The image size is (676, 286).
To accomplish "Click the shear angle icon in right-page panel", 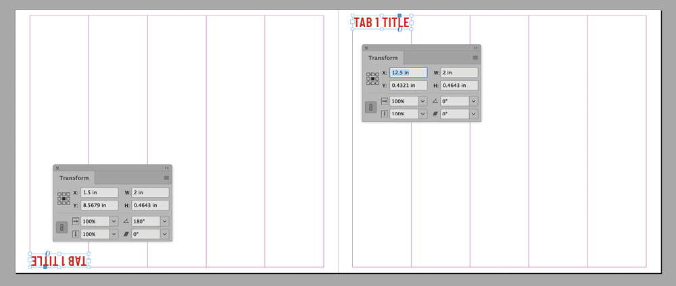I will click(435, 115).
